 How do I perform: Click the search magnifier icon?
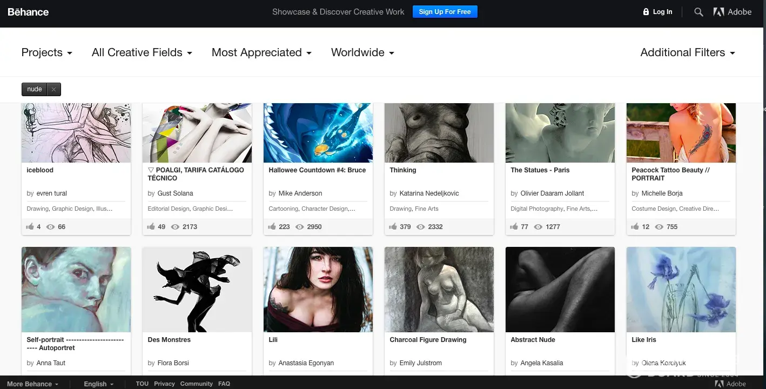coord(698,12)
